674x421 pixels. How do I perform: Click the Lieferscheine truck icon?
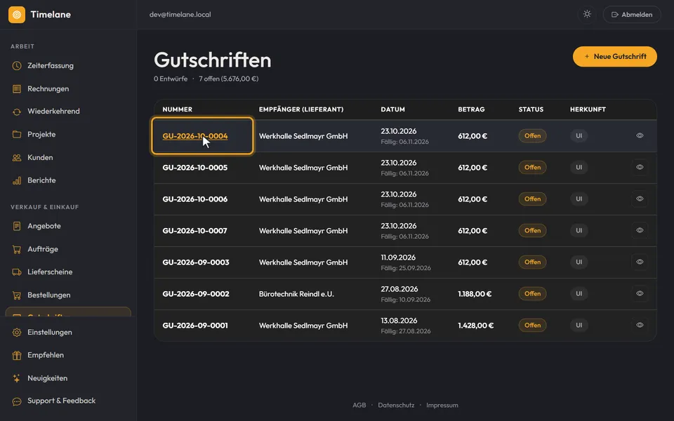17,272
